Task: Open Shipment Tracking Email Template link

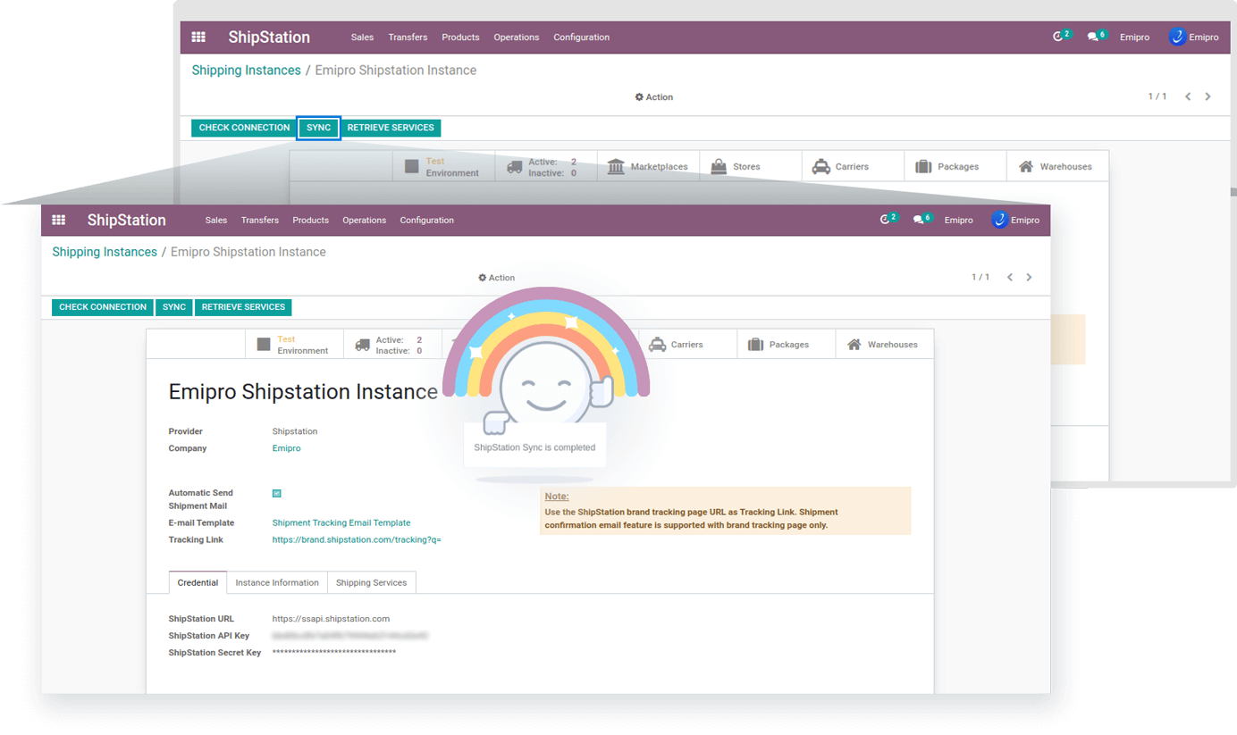Action: click(341, 522)
